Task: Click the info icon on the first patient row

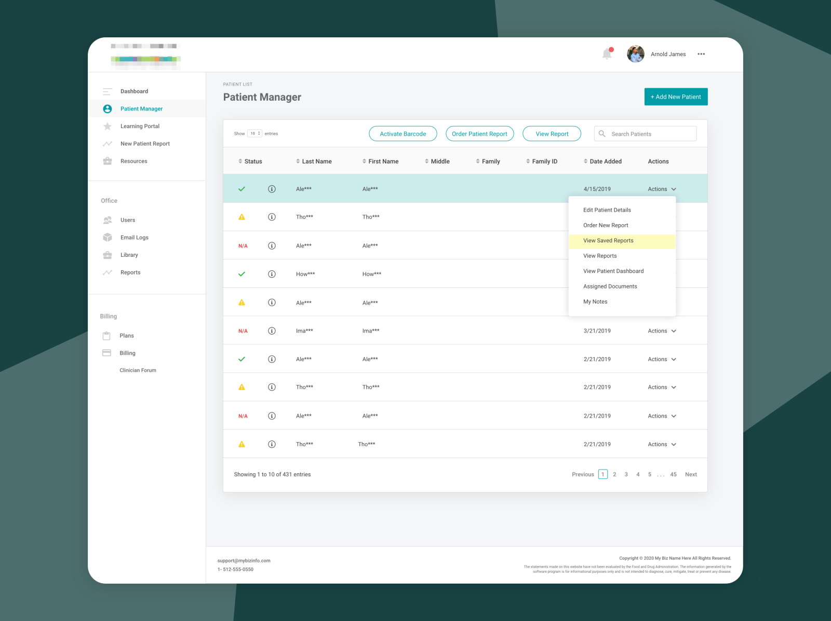Action: 272,188
